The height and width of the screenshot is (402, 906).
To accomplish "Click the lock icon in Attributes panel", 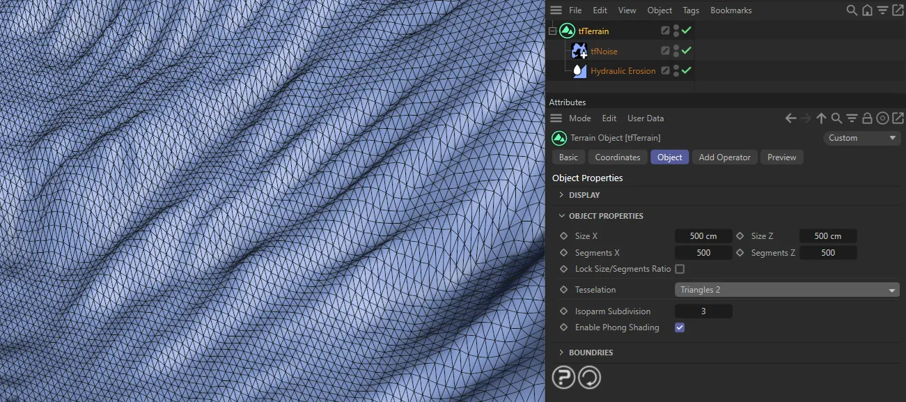I will (866, 118).
